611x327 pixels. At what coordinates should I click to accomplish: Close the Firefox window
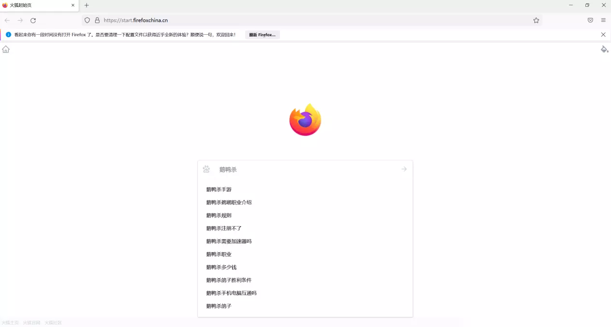click(x=603, y=5)
